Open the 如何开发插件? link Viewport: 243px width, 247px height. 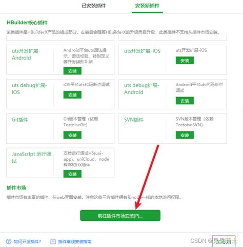click(27, 241)
